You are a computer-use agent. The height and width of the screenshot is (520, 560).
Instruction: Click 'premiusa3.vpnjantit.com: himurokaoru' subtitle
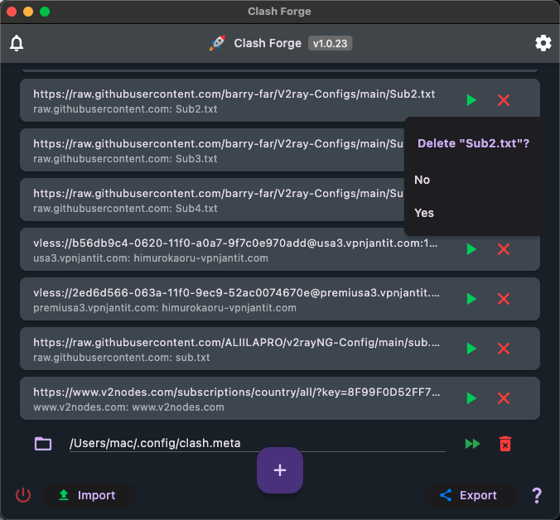click(x=165, y=308)
